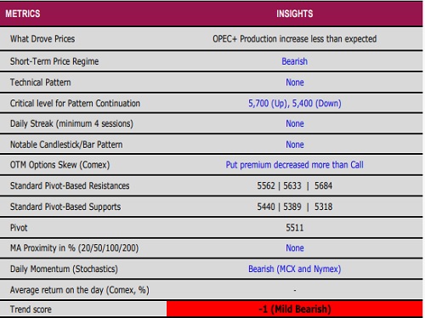This screenshot has width=425, height=318.
Task: Click the support values 5440 | 5389 | 5318
Action: click(295, 207)
